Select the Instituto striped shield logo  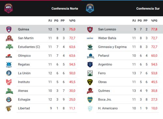pyautogui.click(x=9, y=82)
